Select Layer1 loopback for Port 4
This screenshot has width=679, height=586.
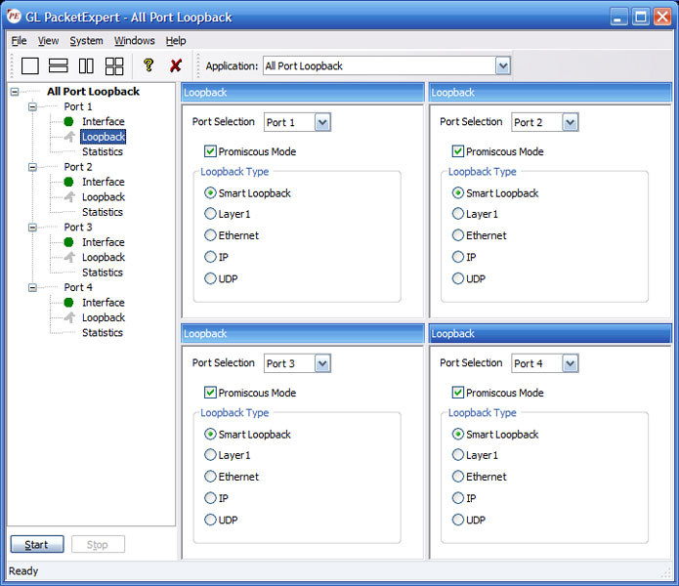tap(458, 454)
